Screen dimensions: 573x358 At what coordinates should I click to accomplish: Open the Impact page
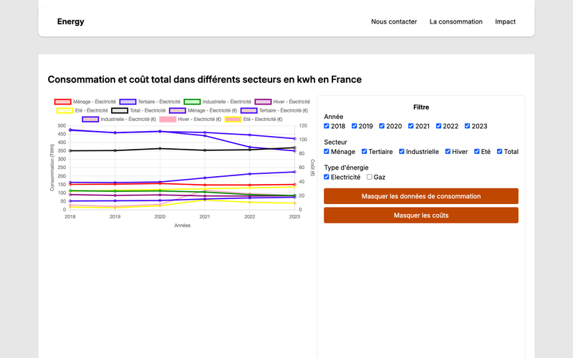(x=505, y=21)
